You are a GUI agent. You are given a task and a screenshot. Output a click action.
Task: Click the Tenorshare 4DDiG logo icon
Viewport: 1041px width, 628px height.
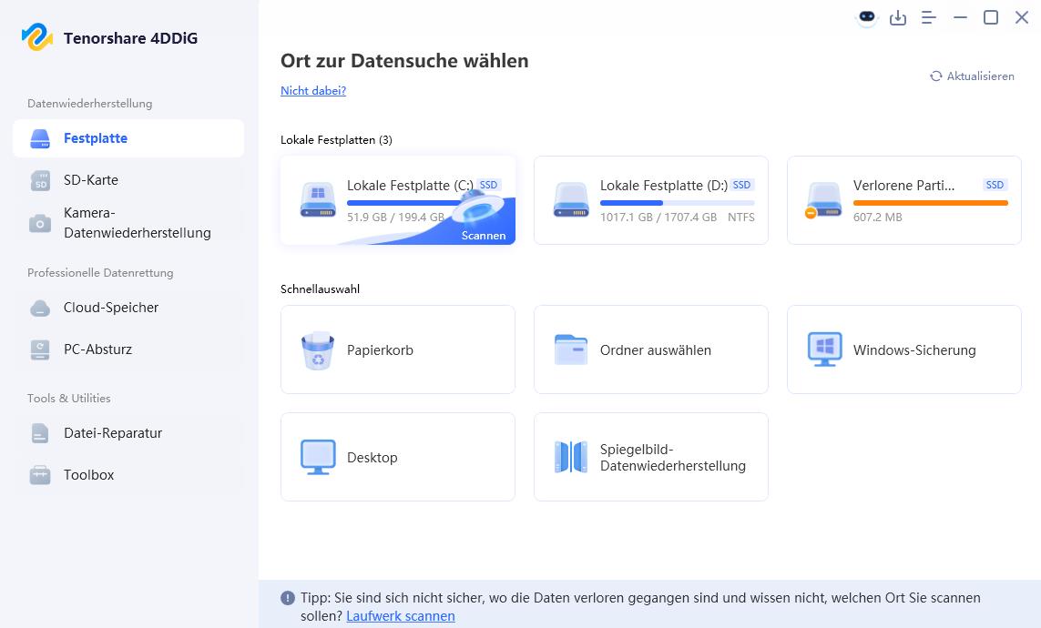(37, 37)
